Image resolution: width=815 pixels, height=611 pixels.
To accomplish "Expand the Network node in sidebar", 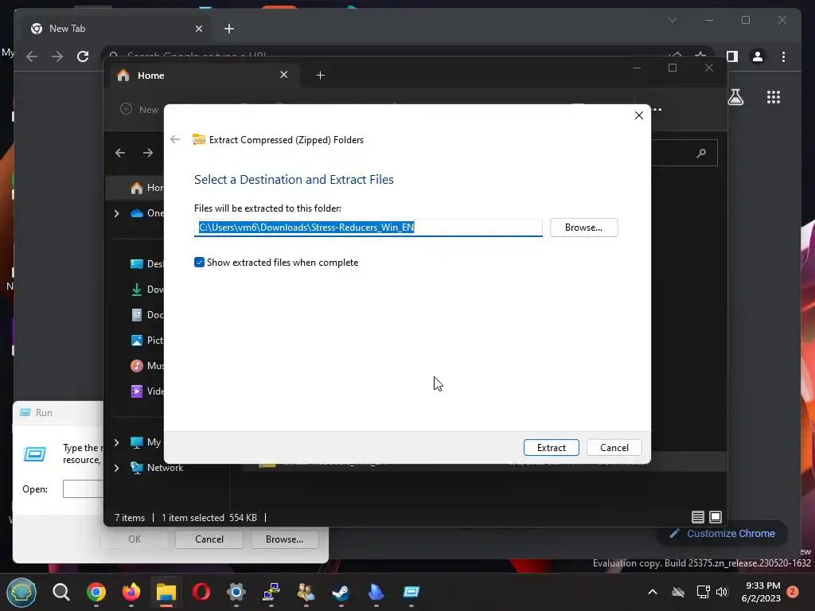I will click(x=116, y=468).
